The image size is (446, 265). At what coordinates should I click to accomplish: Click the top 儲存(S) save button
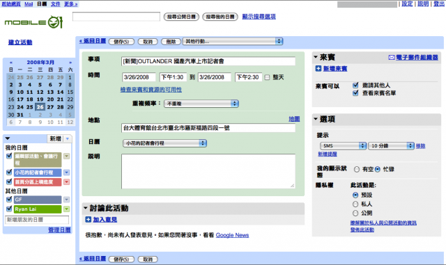(121, 42)
